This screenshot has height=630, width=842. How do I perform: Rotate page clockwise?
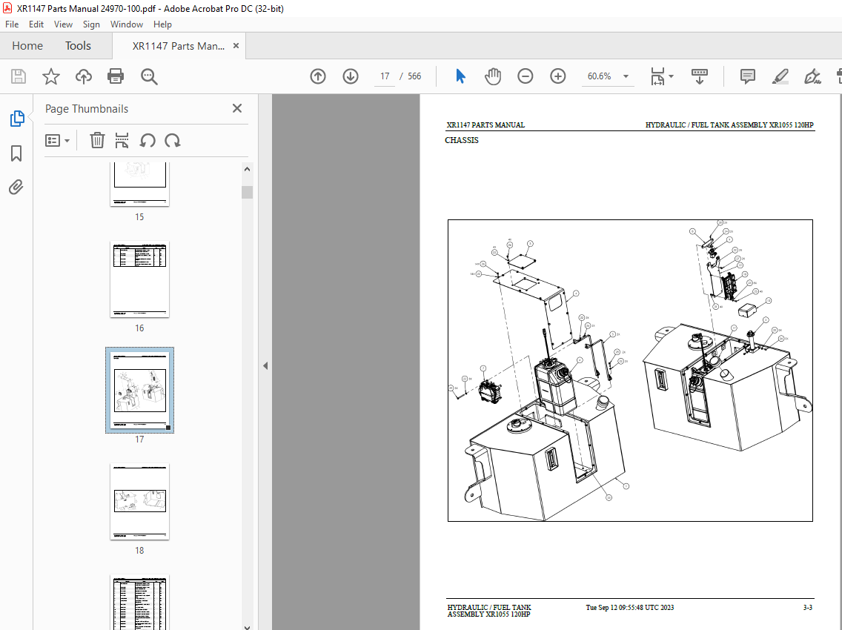coord(173,141)
